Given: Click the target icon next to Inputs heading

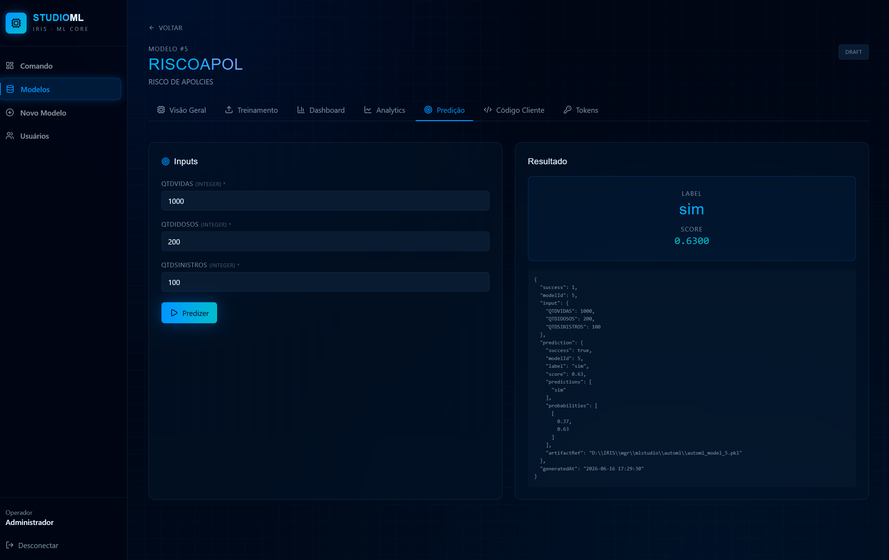Looking at the screenshot, I should [166, 161].
